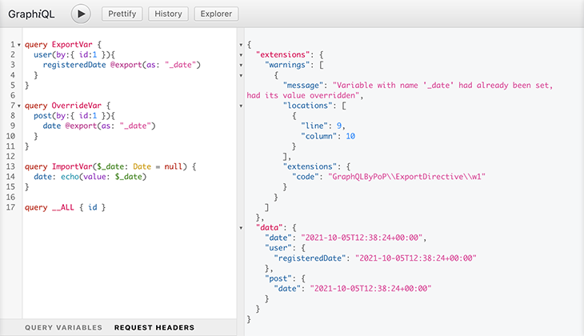Click line number 12 in the gutter
This screenshot has width=584, height=336.
[x=10, y=157]
